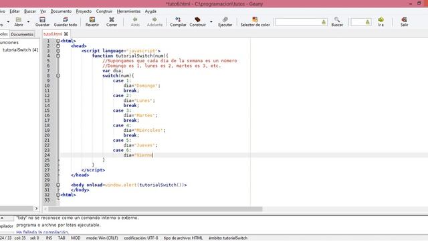Viewport: 428px width, 241px height.
Task: Click the message window up arrow
Action: (2, 218)
